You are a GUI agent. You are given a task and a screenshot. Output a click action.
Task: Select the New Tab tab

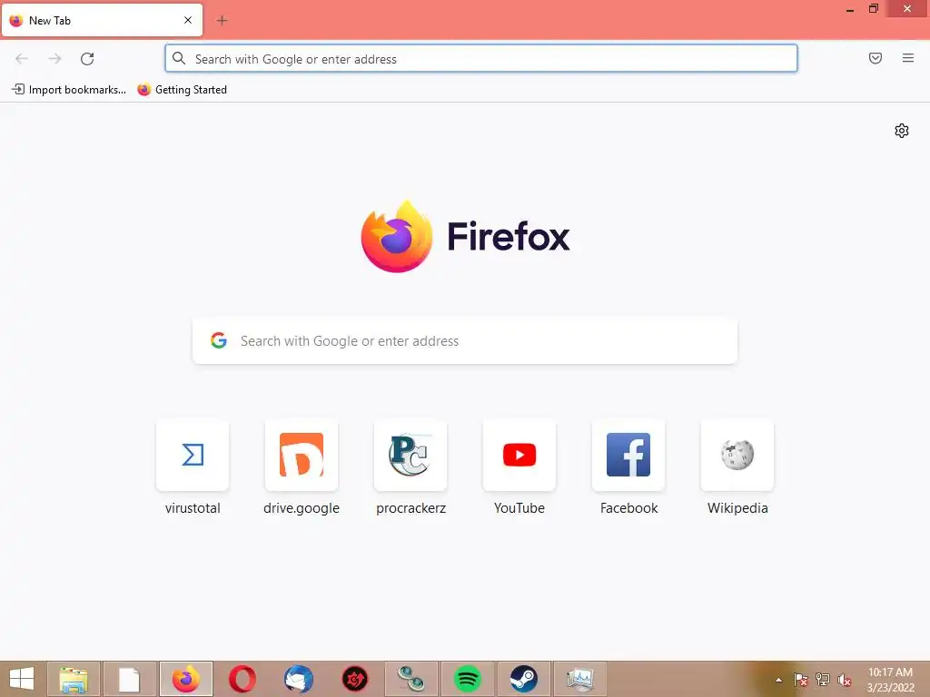click(x=102, y=20)
